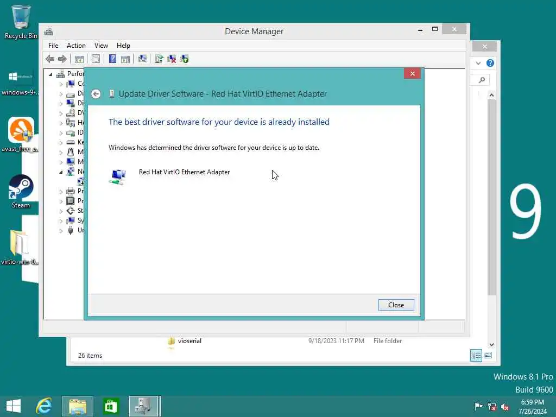Screen dimensions: 556x417
Task: Expand the DVD/CD-ROM drives category arrow
Action: pos(61,113)
